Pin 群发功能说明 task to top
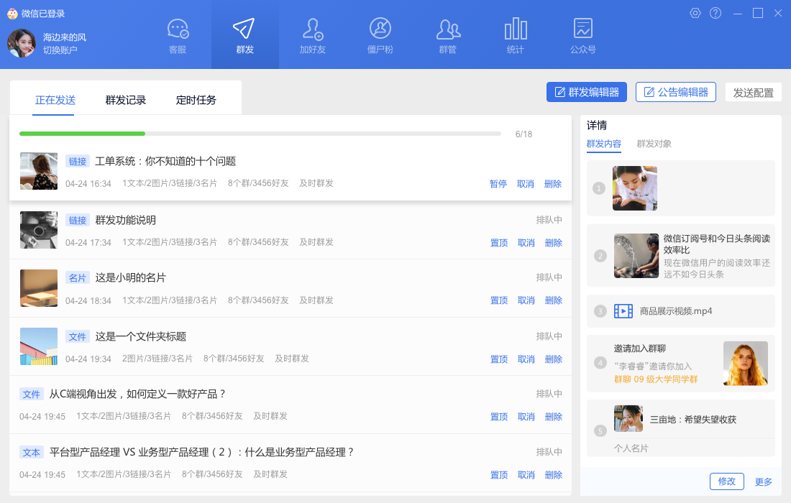 [x=499, y=243]
